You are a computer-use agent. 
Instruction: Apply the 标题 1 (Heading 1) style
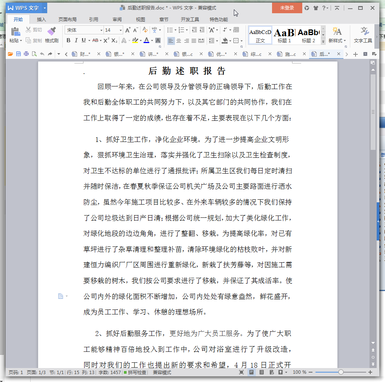(284, 35)
